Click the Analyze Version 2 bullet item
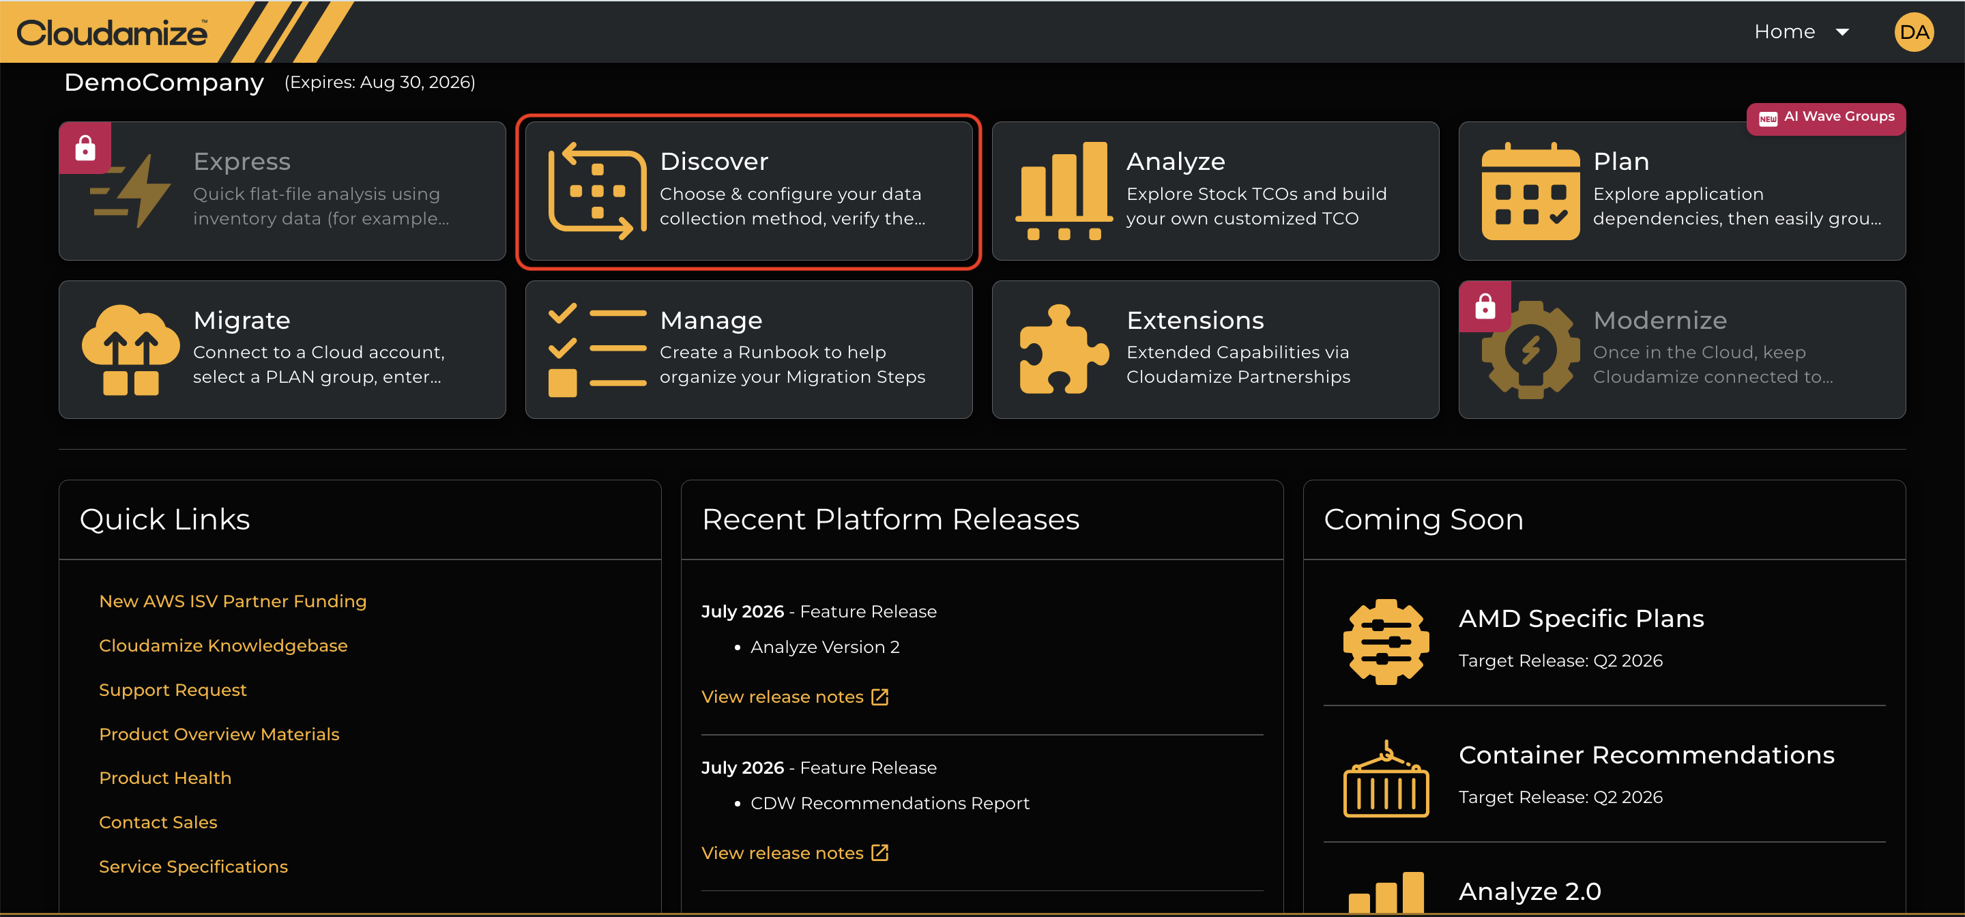This screenshot has width=1965, height=917. point(825,647)
